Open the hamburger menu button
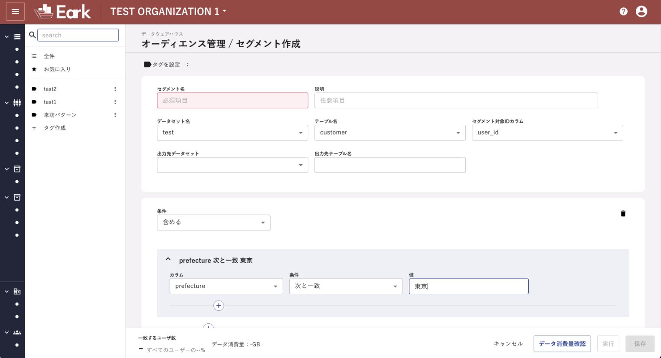This screenshot has width=661, height=358. point(15,12)
